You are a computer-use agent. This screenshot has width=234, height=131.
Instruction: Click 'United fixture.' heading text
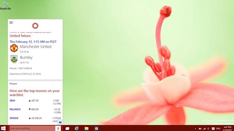click(x=20, y=36)
